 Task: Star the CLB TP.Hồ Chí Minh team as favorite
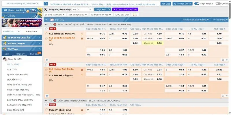pos(47,34)
